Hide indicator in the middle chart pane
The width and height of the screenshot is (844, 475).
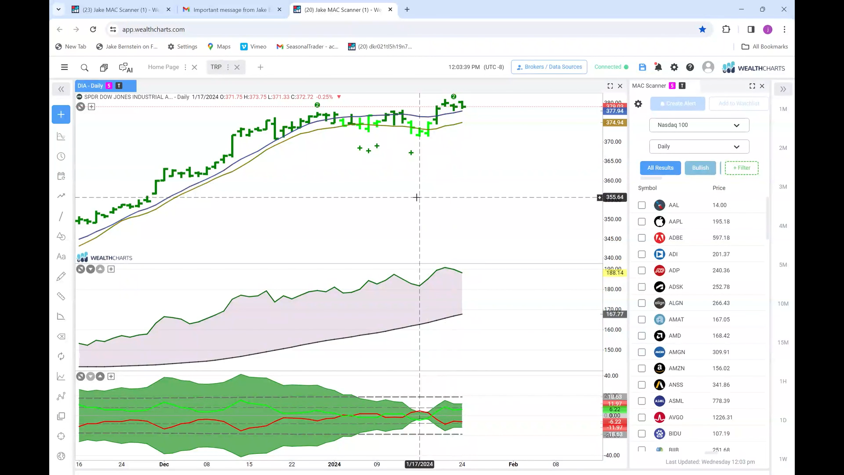pos(80,269)
